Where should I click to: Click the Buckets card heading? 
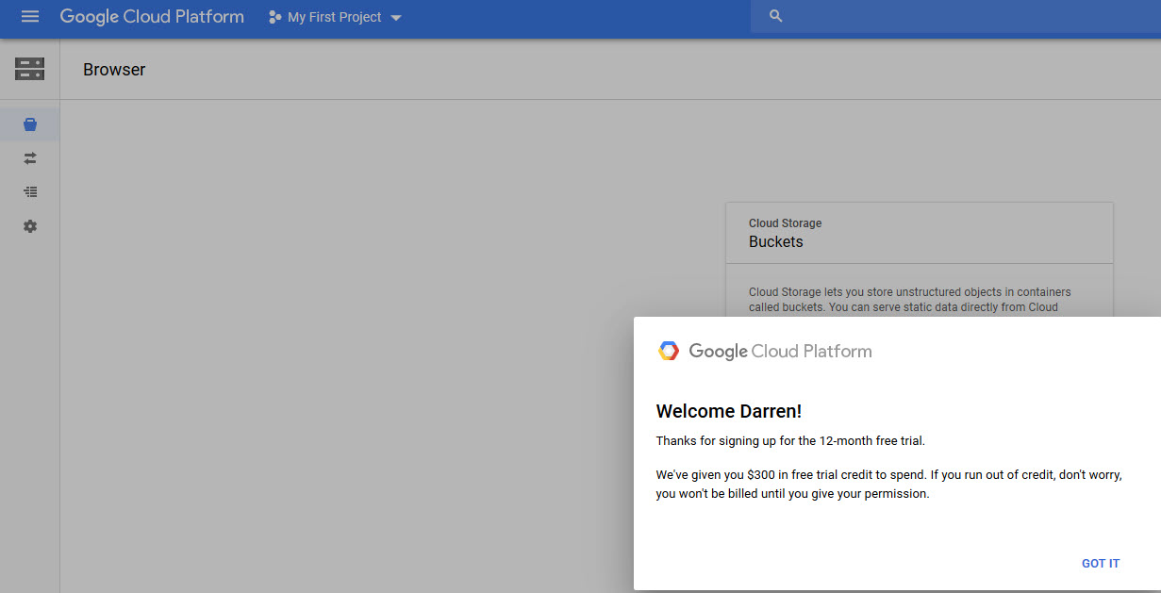[x=776, y=241]
